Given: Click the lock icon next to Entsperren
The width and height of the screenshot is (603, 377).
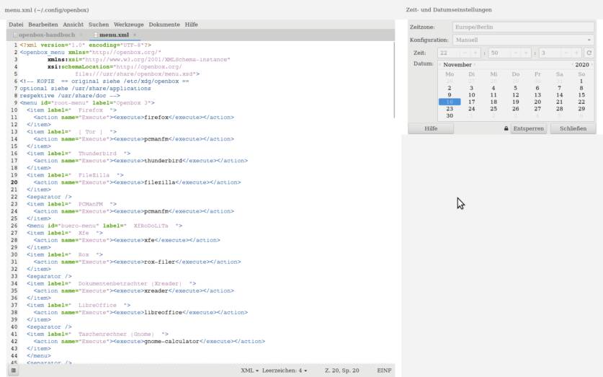Looking at the screenshot, I should pyautogui.click(x=506, y=129).
